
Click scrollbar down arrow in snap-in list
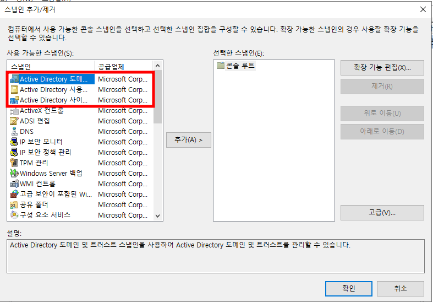pyautogui.click(x=158, y=215)
